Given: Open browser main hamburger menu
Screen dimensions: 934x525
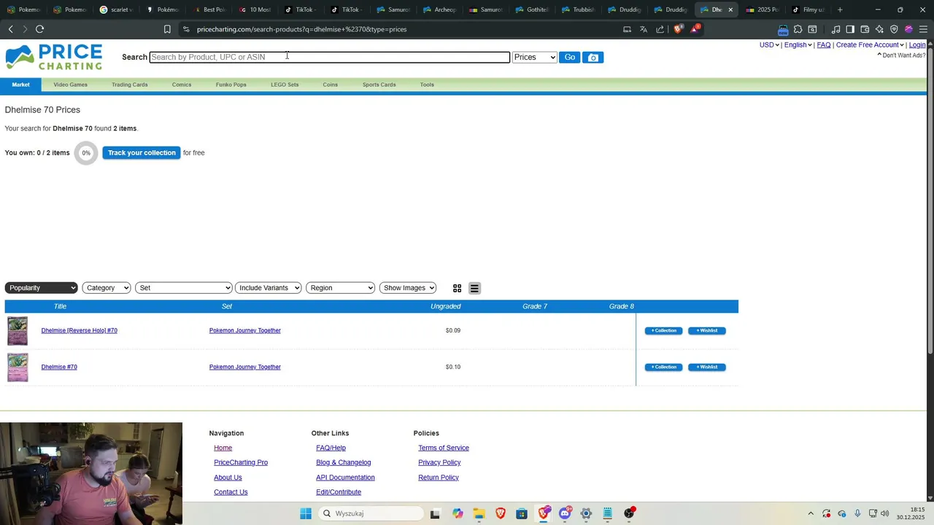Looking at the screenshot, I should (x=923, y=29).
